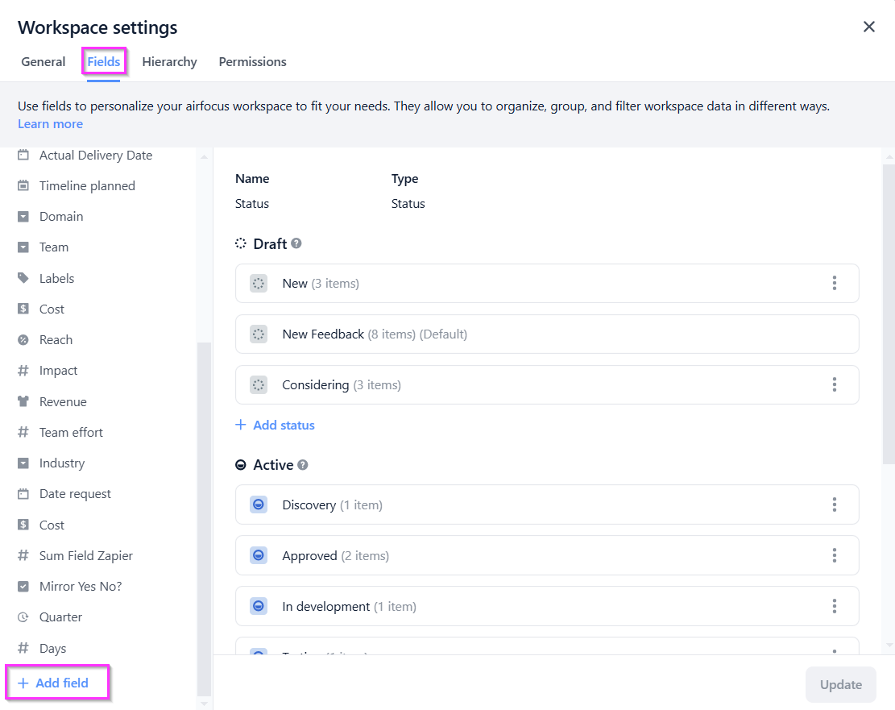The height and width of the screenshot is (710, 895).
Task: Click the dollar icon beside the first Cost field
Action: point(23,309)
